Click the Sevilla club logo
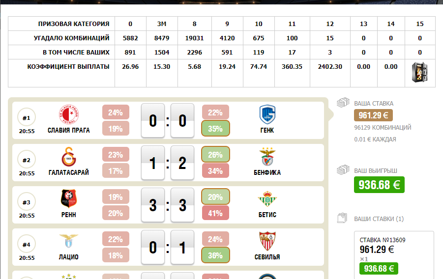Image resolution: width=443 pixels, height=279 pixels. pyautogui.click(x=267, y=242)
